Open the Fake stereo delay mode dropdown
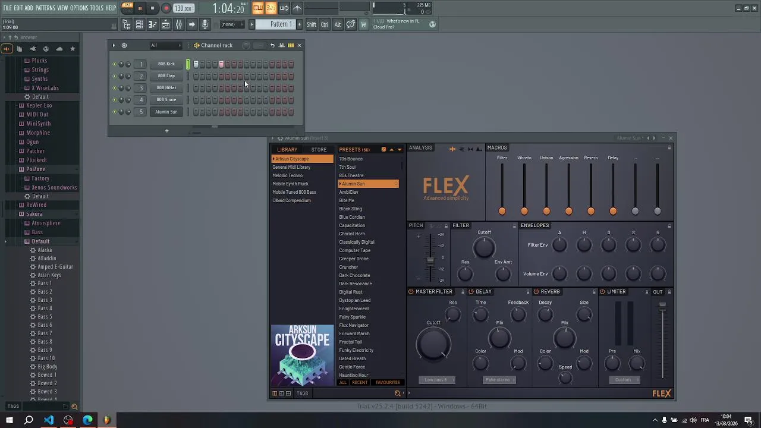Image resolution: width=761 pixels, height=428 pixels. (499, 380)
